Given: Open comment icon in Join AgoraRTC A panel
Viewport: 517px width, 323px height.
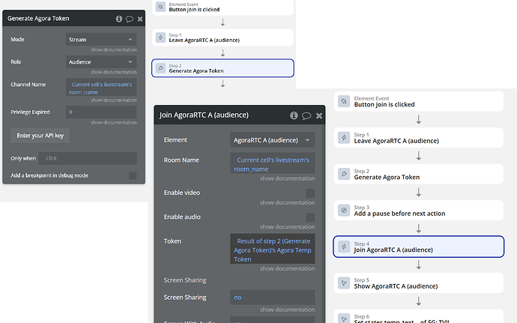Looking at the screenshot, I should [x=306, y=115].
